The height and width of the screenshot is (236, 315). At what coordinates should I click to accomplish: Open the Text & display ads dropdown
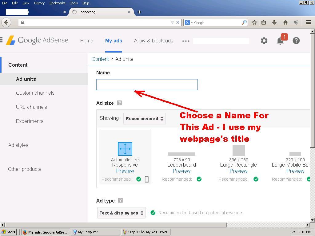click(x=121, y=213)
